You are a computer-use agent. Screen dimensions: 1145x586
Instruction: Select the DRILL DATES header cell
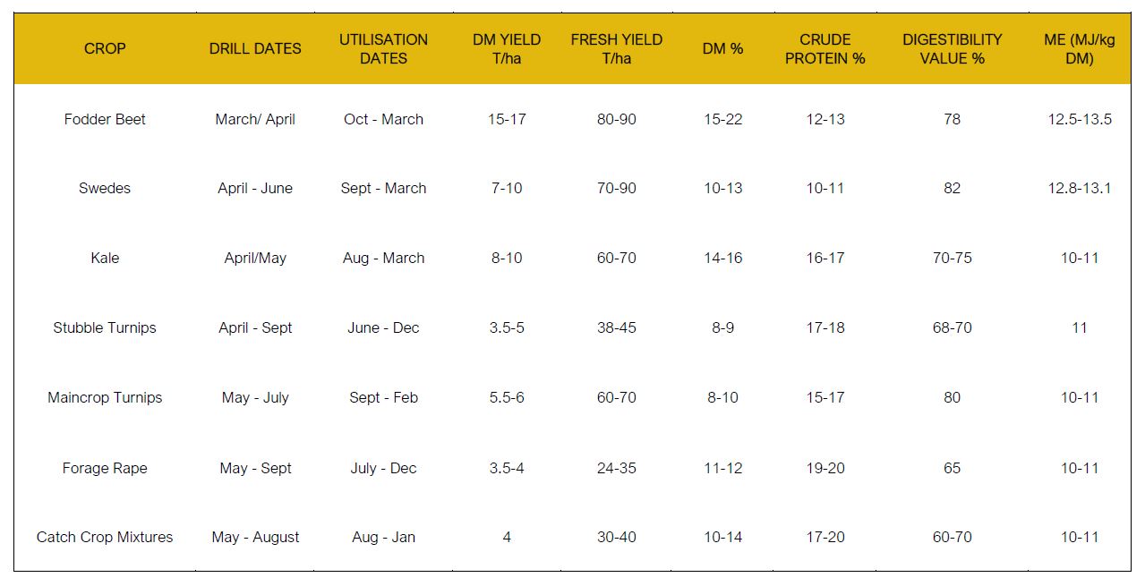click(255, 48)
